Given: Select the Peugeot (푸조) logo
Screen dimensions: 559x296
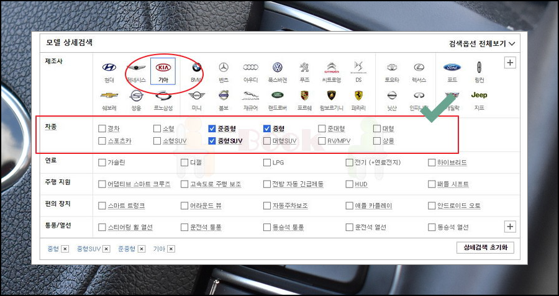Looking at the screenshot, I should coord(304,67).
